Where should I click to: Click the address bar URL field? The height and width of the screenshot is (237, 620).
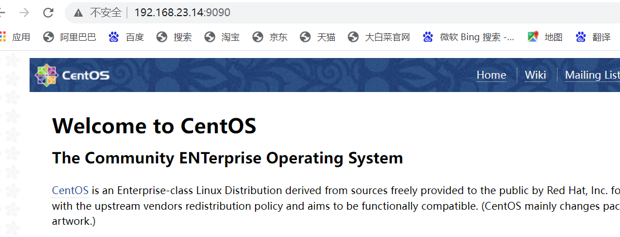(x=335, y=12)
